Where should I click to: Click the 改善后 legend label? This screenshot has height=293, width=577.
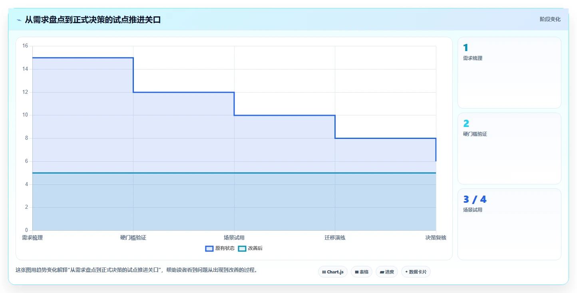coord(255,248)
